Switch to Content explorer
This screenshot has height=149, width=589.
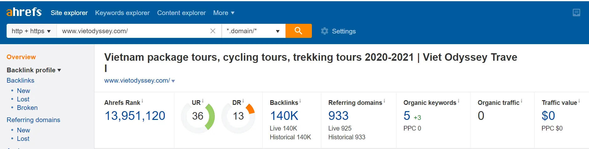point(181,13)
